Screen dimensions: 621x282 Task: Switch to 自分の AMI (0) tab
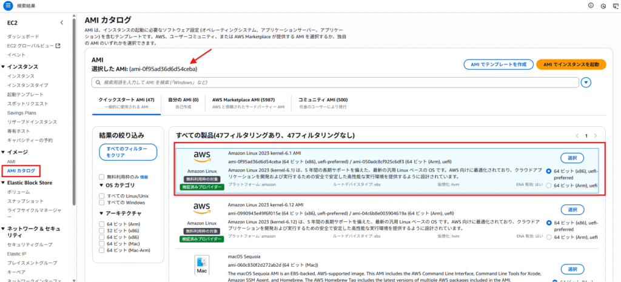coord(183,103)
